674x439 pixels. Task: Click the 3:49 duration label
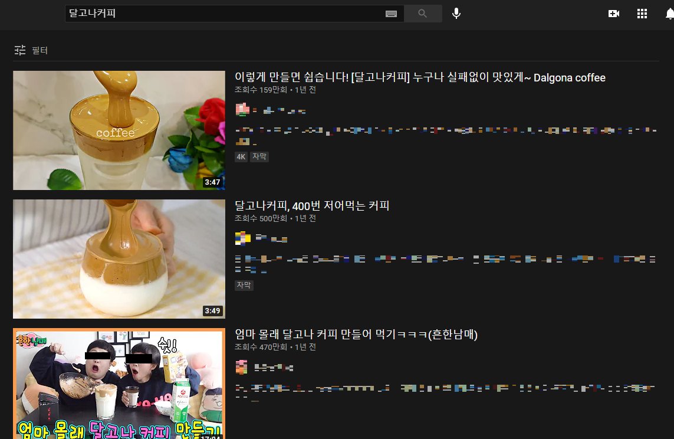tap(212, 310)
